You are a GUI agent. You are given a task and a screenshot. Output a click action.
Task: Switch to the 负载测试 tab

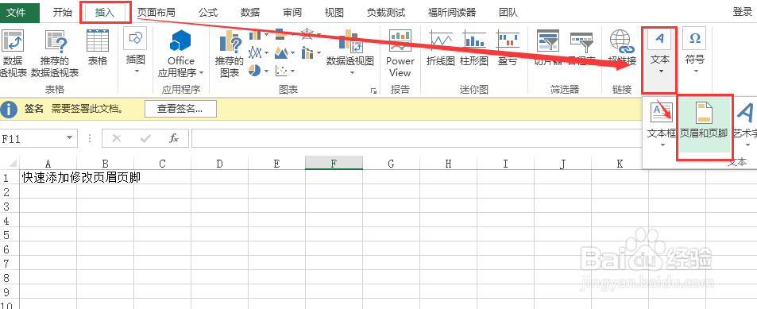[x=386, y=13]
